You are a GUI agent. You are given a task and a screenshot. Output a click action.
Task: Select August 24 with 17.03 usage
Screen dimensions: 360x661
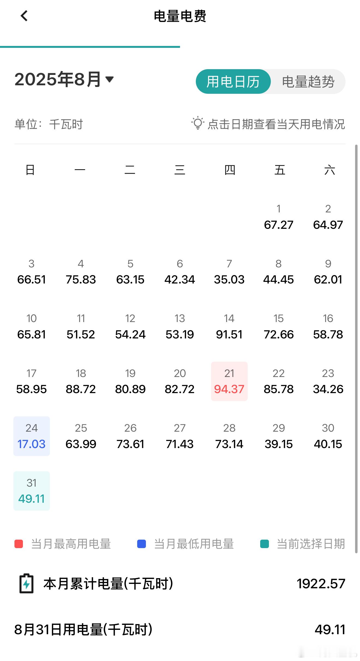pos(32,436)
